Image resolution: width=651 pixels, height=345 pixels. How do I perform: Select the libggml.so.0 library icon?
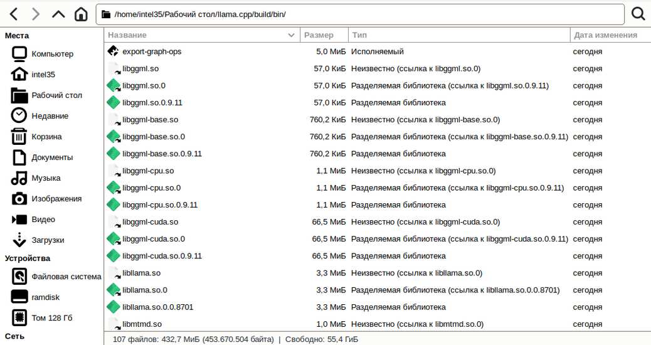tap(113, 85)
